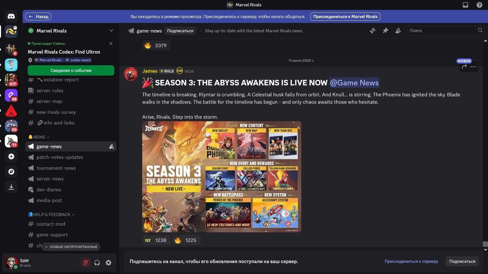Image resolution: width=488 pixels, height=274 pixels.
Task: Open pinned messages via pin icon
Action: tap(385, 31)
